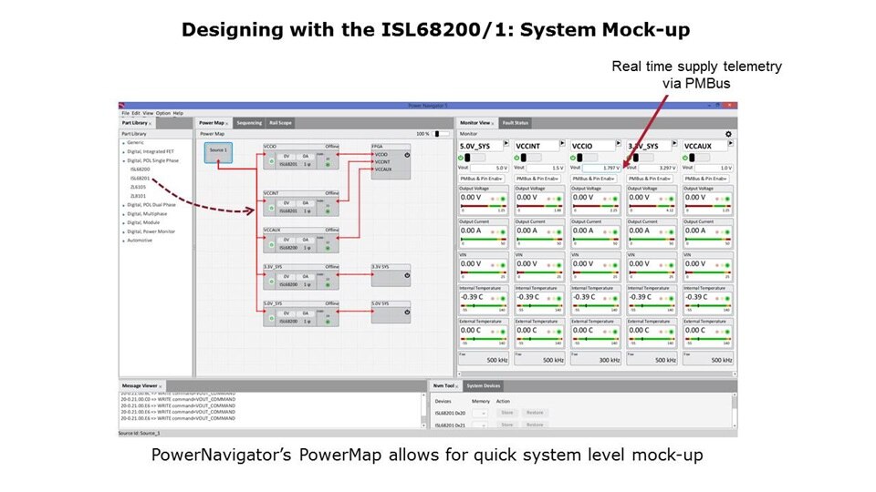
Task: Open PMBus & Pin Enable dropdown for VCCAUX
Action: (706, 179)
